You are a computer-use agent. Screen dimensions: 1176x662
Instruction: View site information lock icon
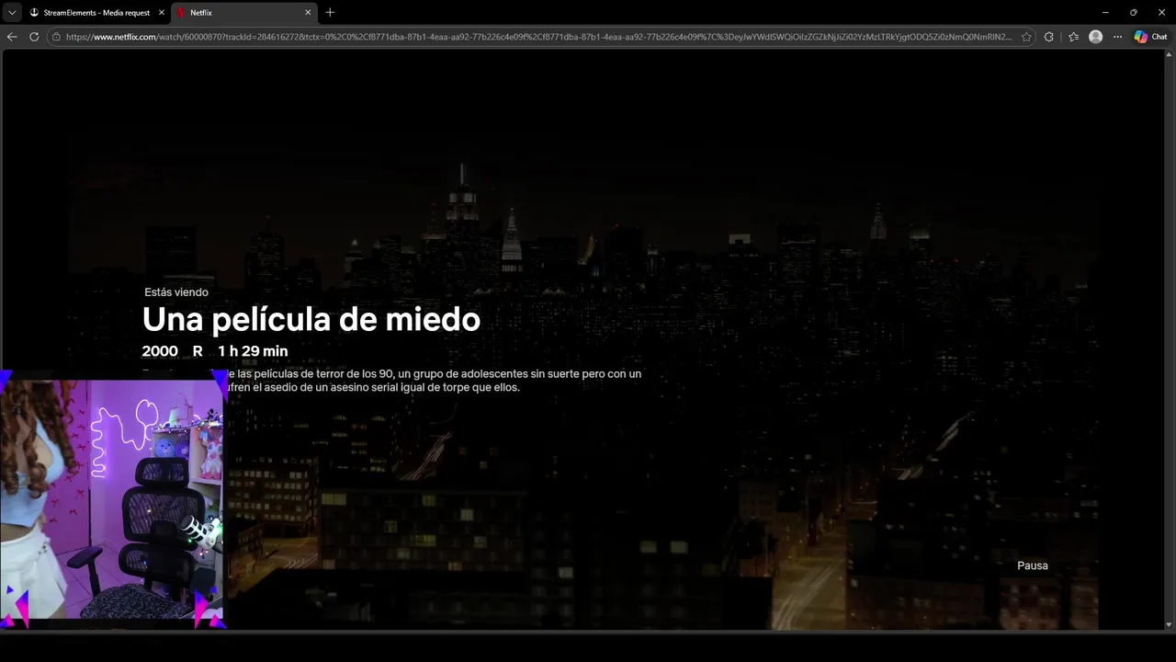point(56,37)
